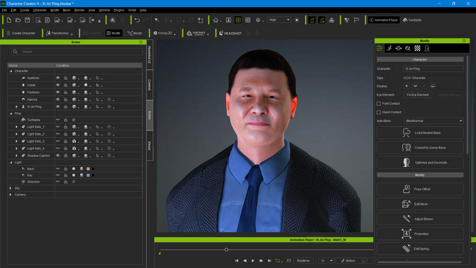
Task: Open the Render menu
Action: click(79, 10)
